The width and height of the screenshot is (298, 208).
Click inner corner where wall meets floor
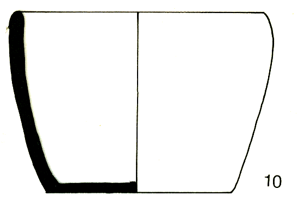click(59, 182)
